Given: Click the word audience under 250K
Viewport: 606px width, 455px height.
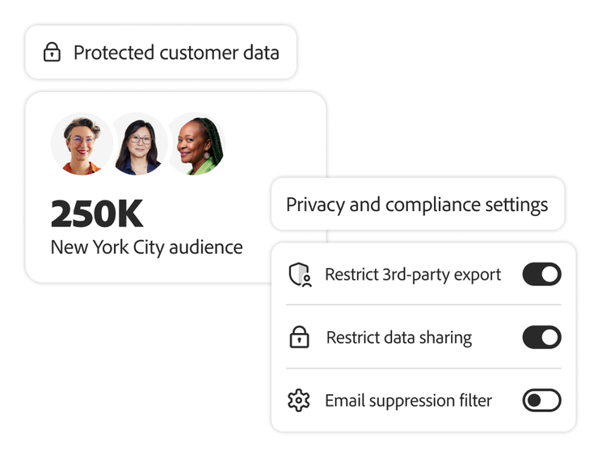Looking at the screenshot, I should (207, 246).
